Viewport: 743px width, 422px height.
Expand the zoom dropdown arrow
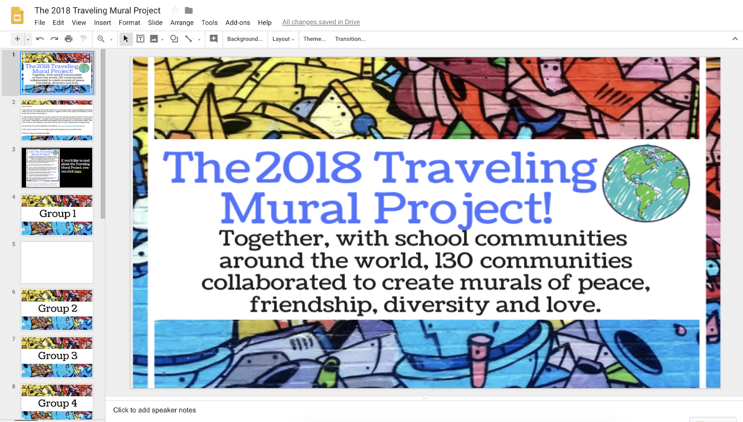point(111,39)
